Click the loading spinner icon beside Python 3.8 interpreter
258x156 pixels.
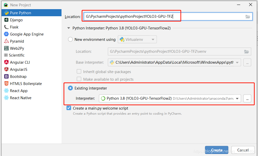tap(103, 98)
